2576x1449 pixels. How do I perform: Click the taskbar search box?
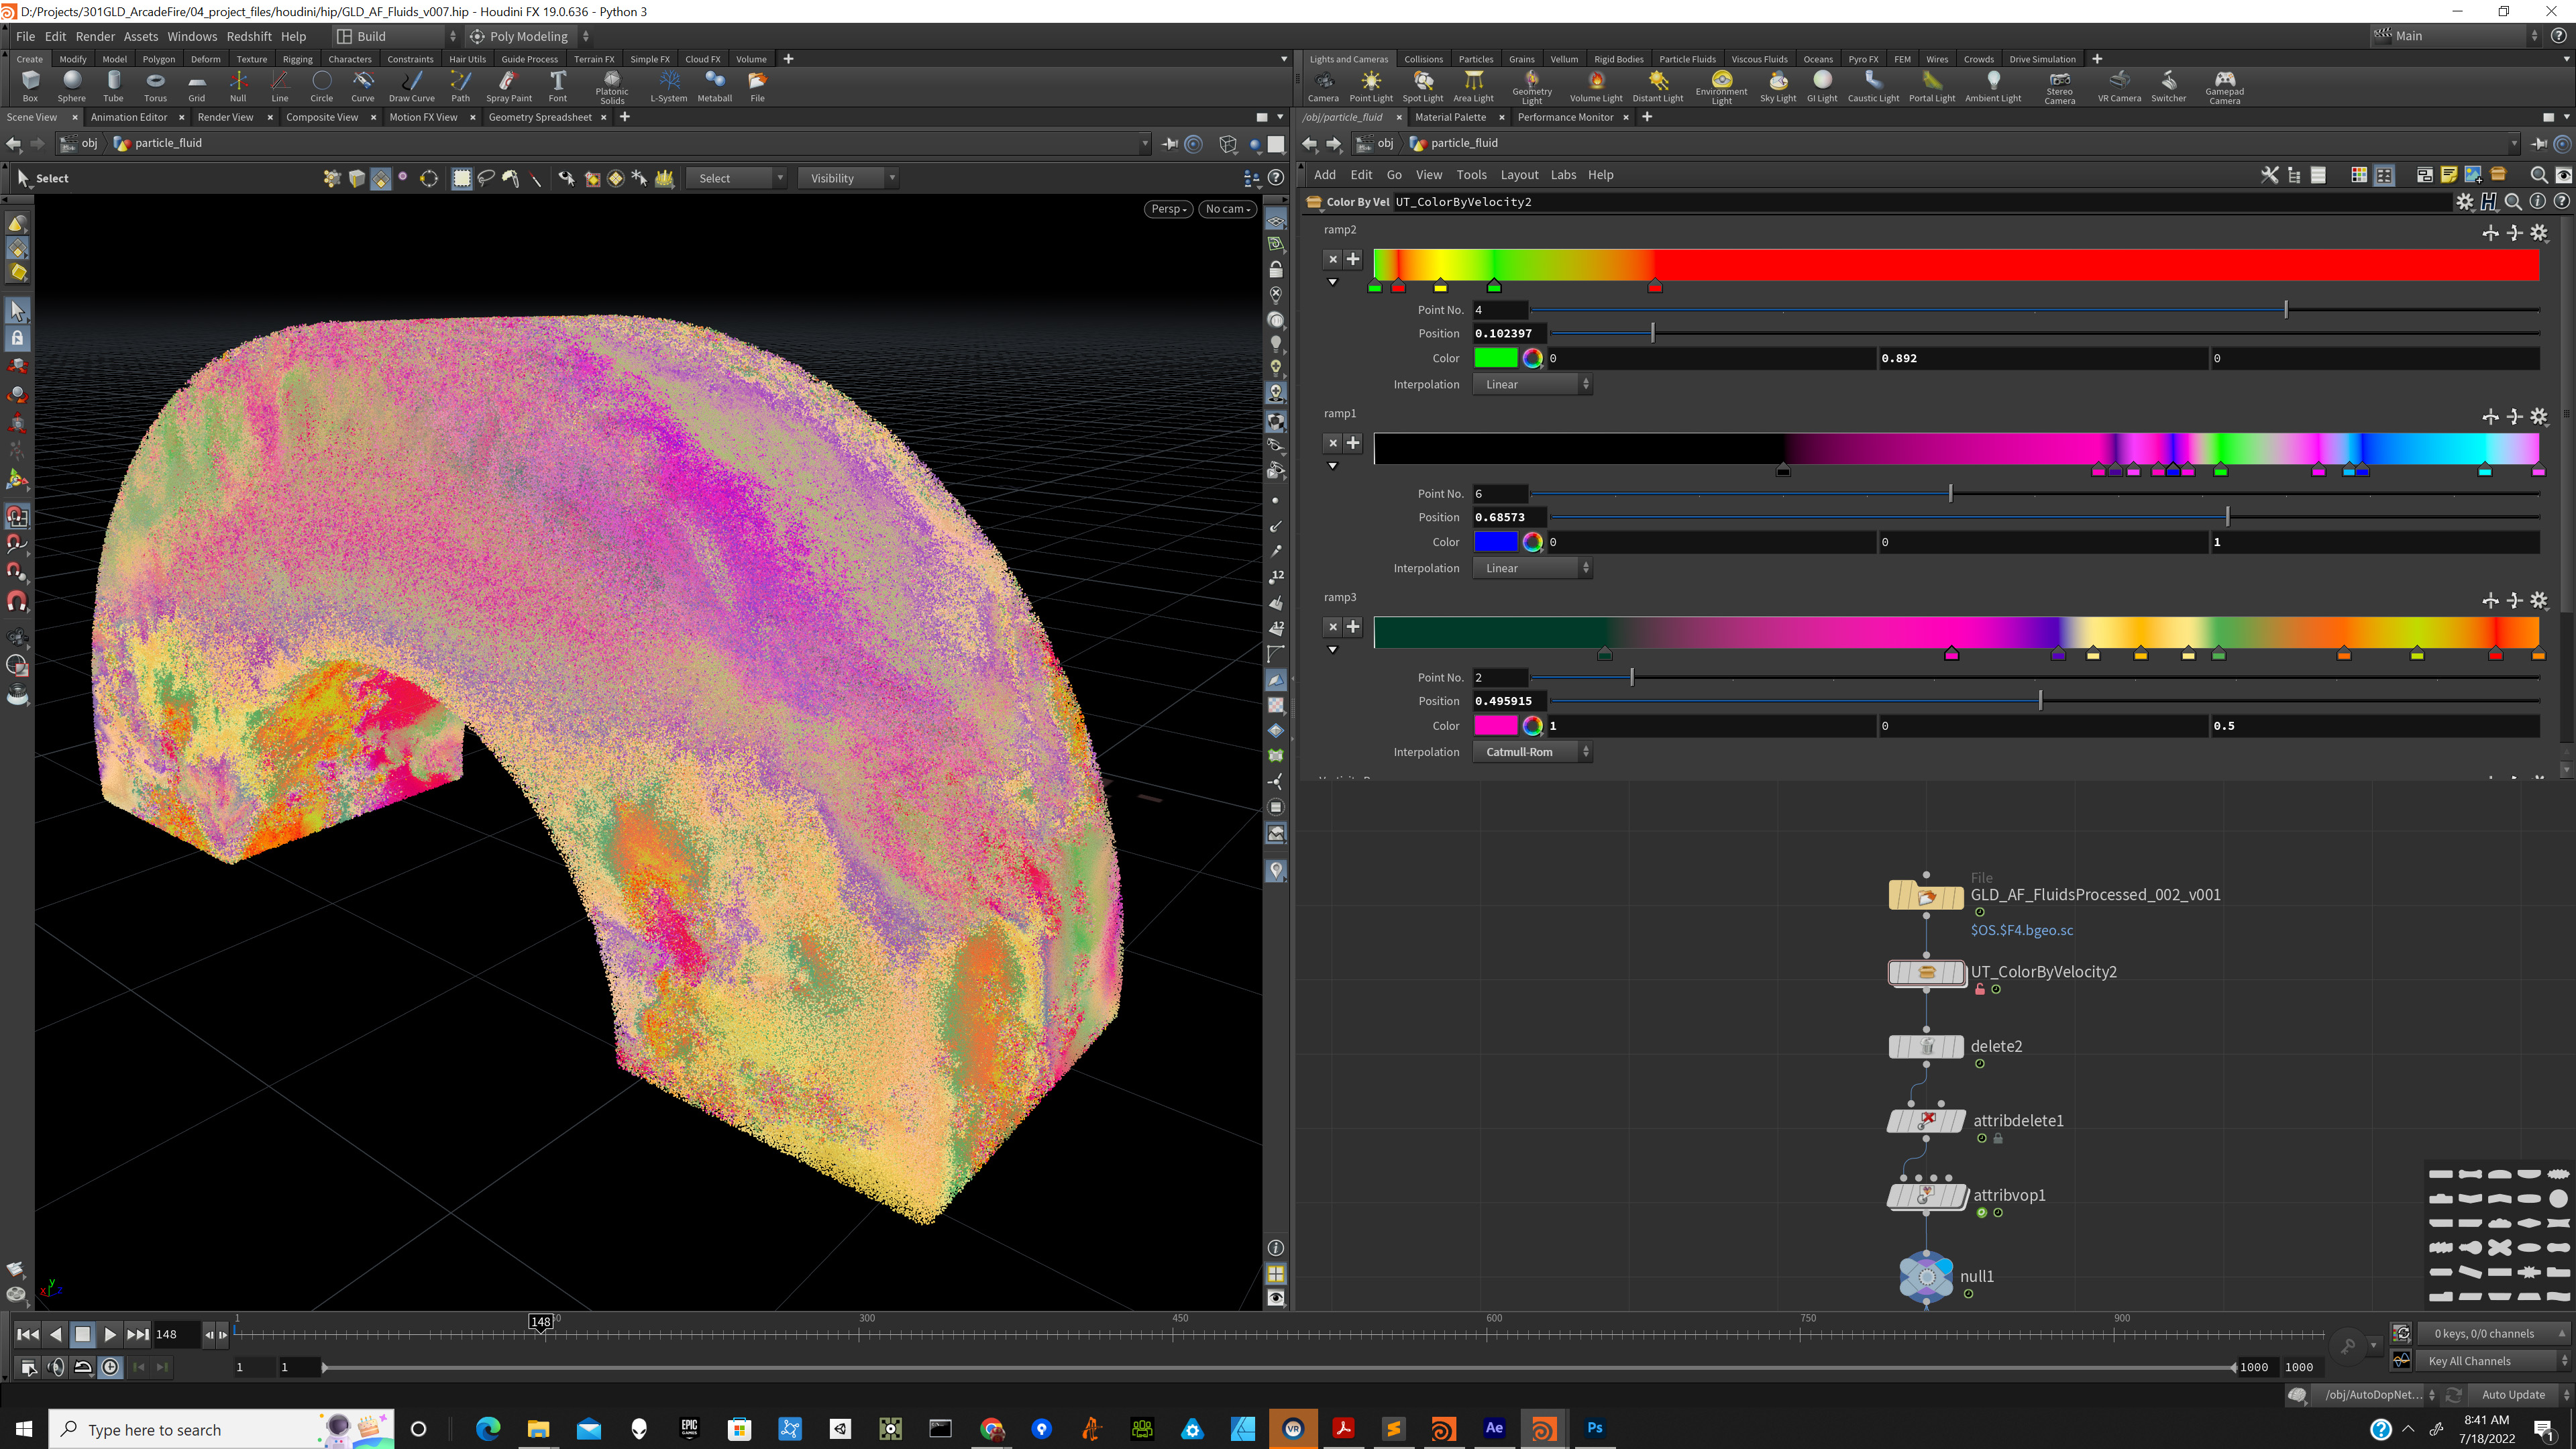[222, 1429]
